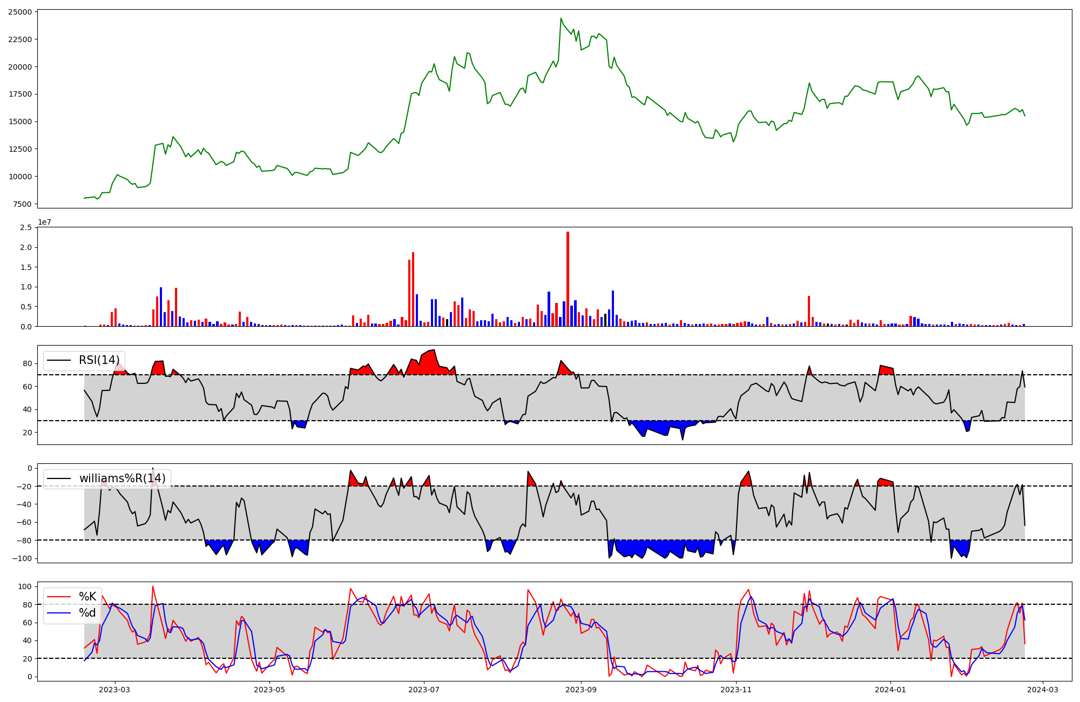Click the blue %d legend line swatch

(x=59, y=613)
